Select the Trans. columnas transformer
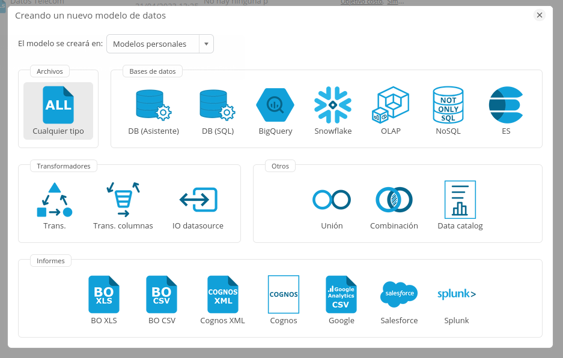Screen dimensions: 563x358 pos(123,200)
